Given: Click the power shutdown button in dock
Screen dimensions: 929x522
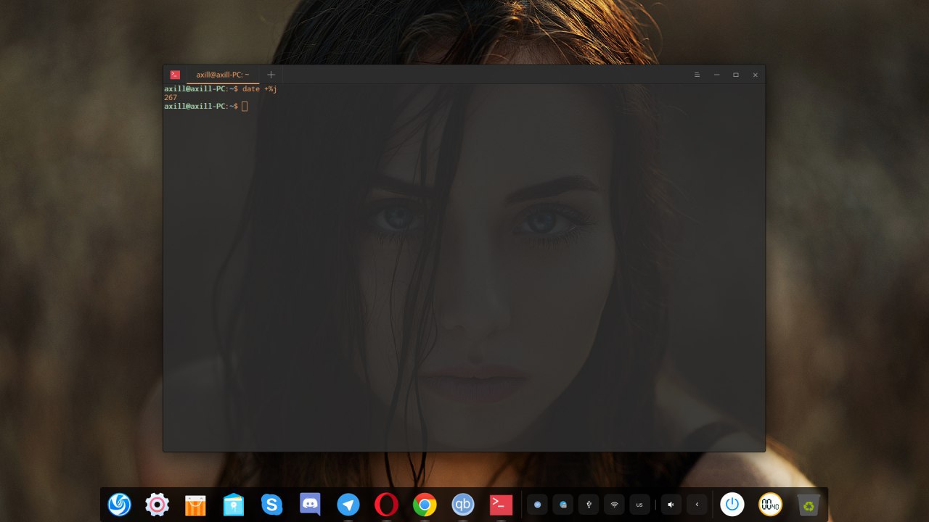Looking at the screenshot, I should point(732,504).
